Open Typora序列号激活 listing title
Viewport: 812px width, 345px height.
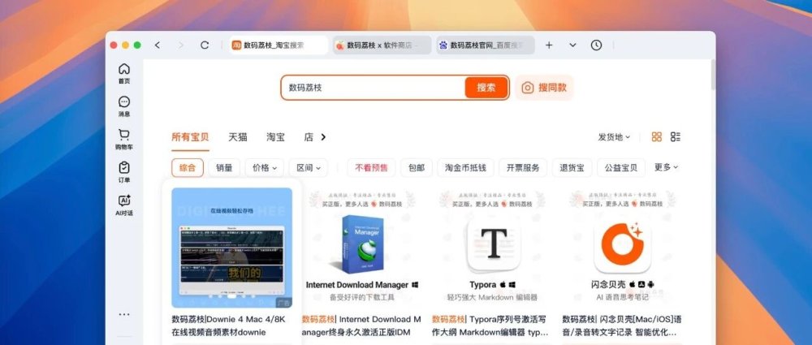pyautogui.click(x=491, y=326)
